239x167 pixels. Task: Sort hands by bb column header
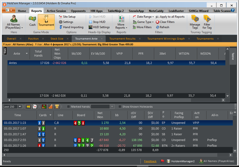click(117, 115)
